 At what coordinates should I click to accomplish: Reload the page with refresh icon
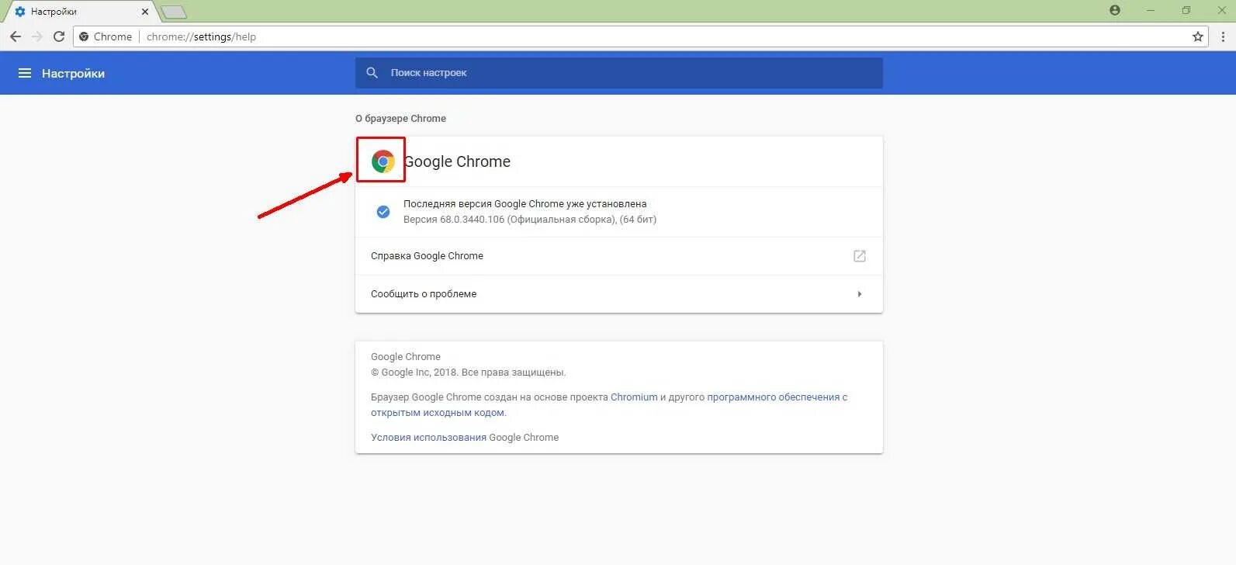coord(59,36)
